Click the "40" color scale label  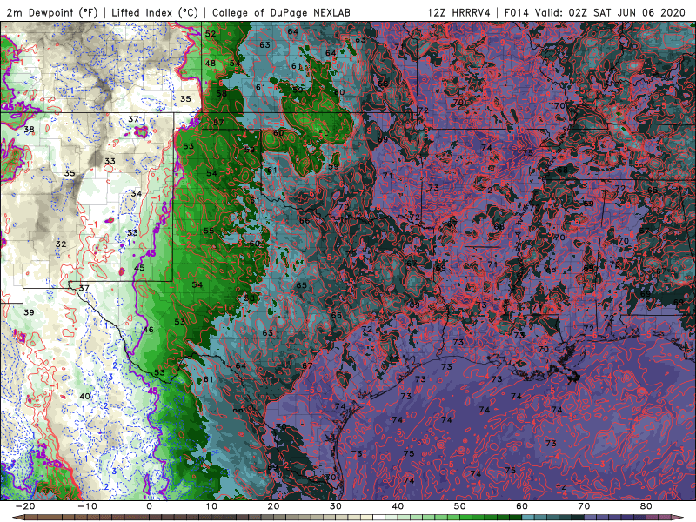[x=398, y=506]
